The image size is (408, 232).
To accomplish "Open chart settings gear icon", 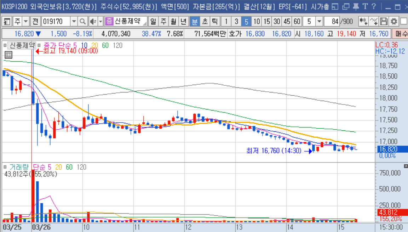I will [x=394, y=21].
